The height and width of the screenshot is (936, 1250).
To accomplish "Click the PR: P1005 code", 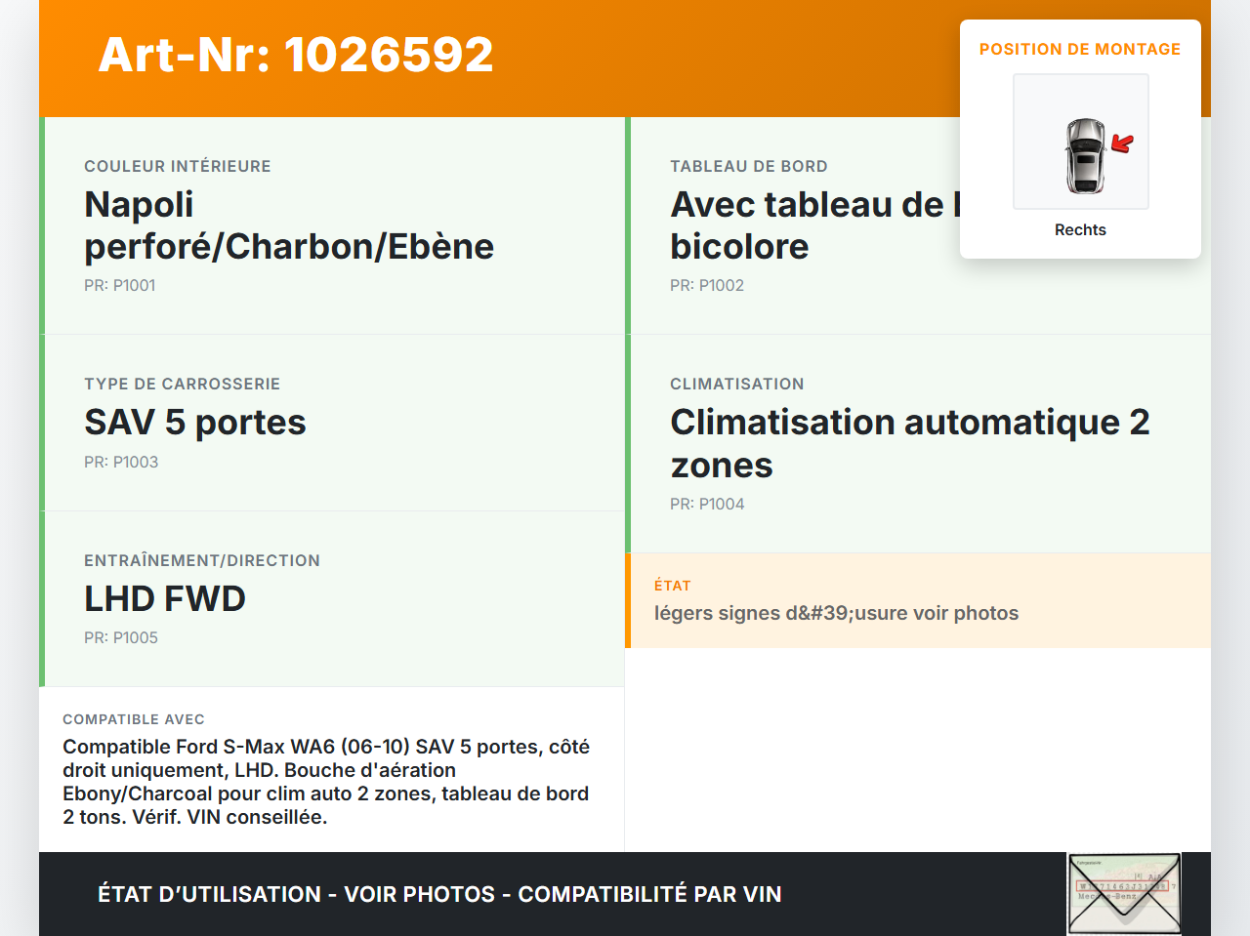I will (121, 638).
